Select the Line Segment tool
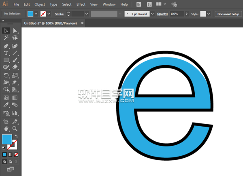The width and height of the screenshot is (243, 176). click(15, 53)
